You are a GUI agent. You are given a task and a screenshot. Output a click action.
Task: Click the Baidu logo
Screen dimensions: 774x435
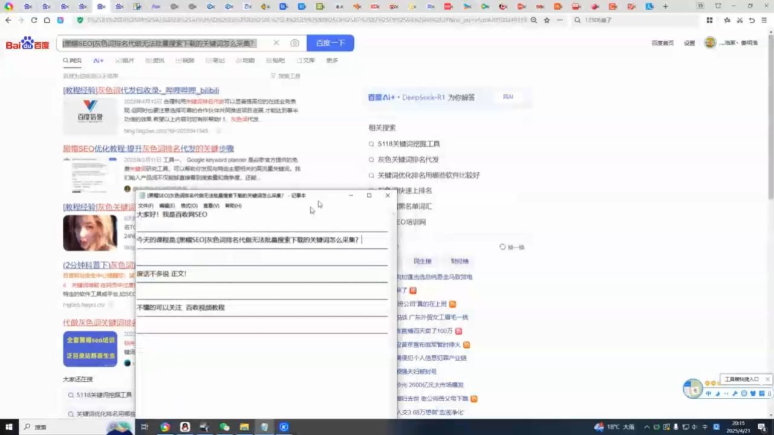[27, 44]
